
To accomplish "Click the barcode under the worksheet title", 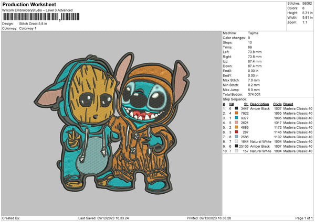I will click(41, 17).
